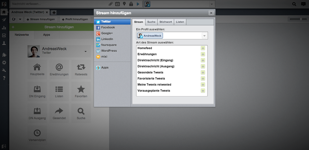Expand the AndreasWeck Twitter account dropdown

[85, 51]
